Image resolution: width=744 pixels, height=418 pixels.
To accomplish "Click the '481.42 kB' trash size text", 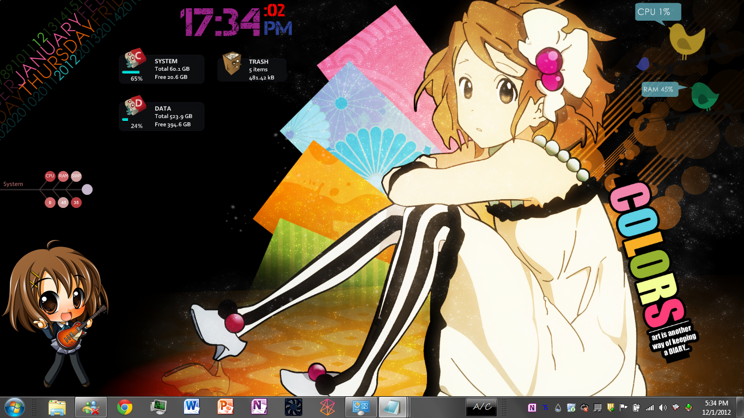I will (261, 78).
